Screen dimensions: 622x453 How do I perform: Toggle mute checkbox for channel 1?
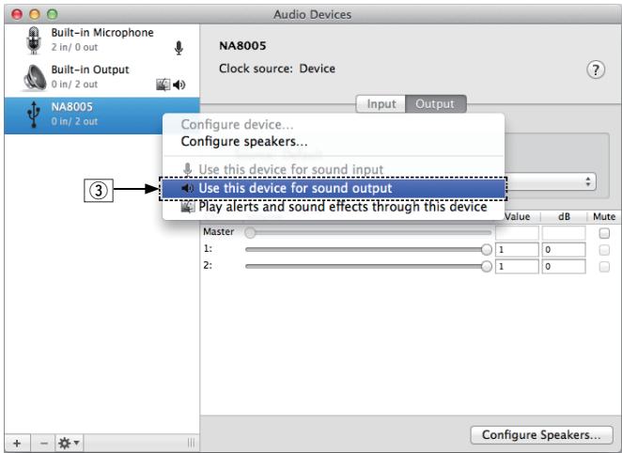coord(604,250)
